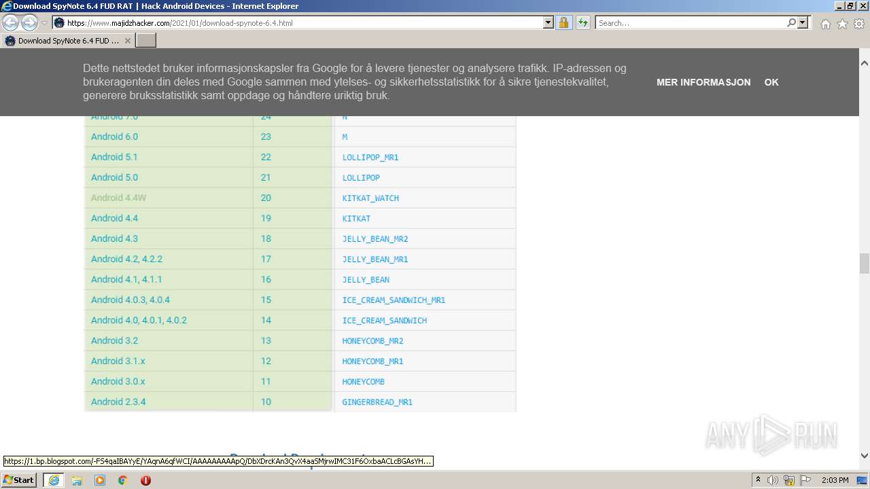Open the Windows Start menu
This screenshot has width=870, height=489.
tap(19, 479)
